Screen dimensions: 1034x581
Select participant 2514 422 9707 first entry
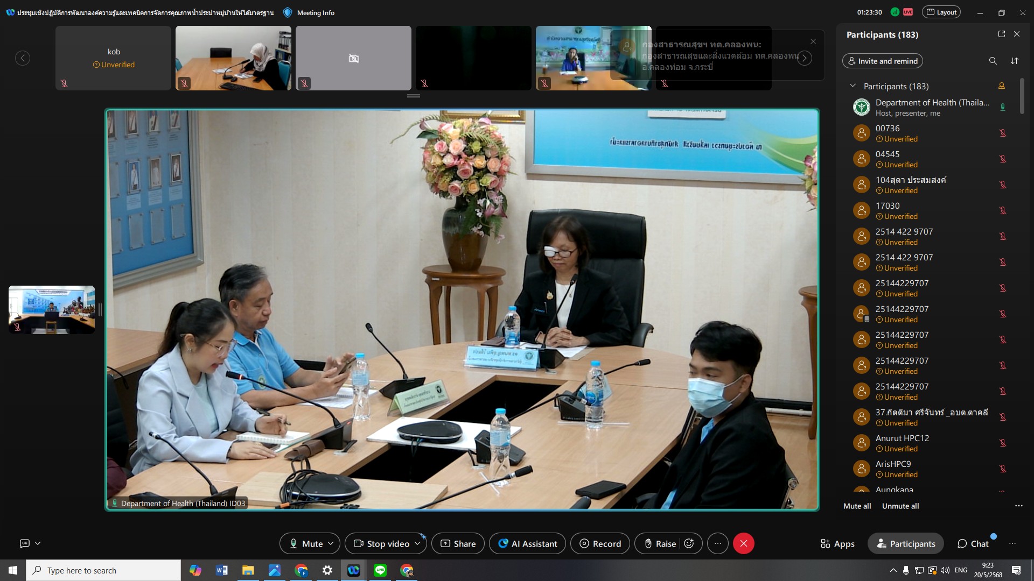click(x=929, y=236)
